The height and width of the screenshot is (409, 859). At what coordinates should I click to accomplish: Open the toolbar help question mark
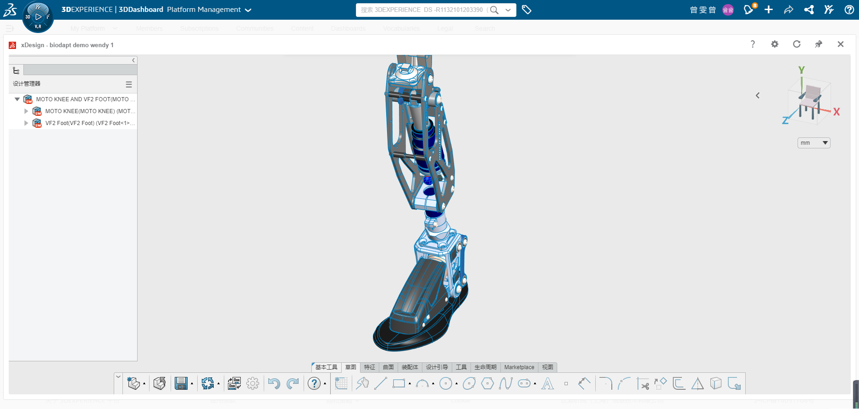(314, 383)
